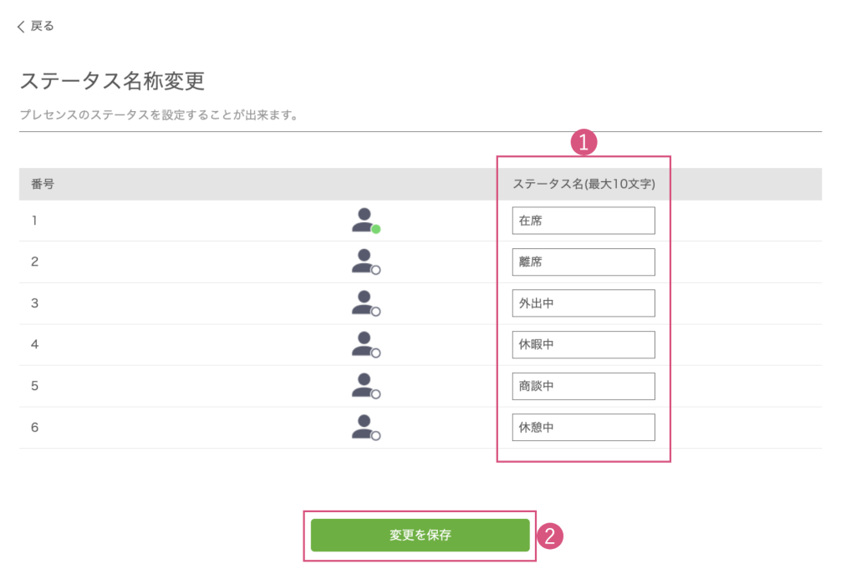Click the green presence icon in row 1
The height and width of the screenshot is (579, 856).
pyautogui.click(x=365, y=221)
